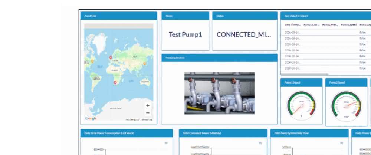371x155 pixels.
Task: Zoom in on the Asset Map
Action: 148,105
